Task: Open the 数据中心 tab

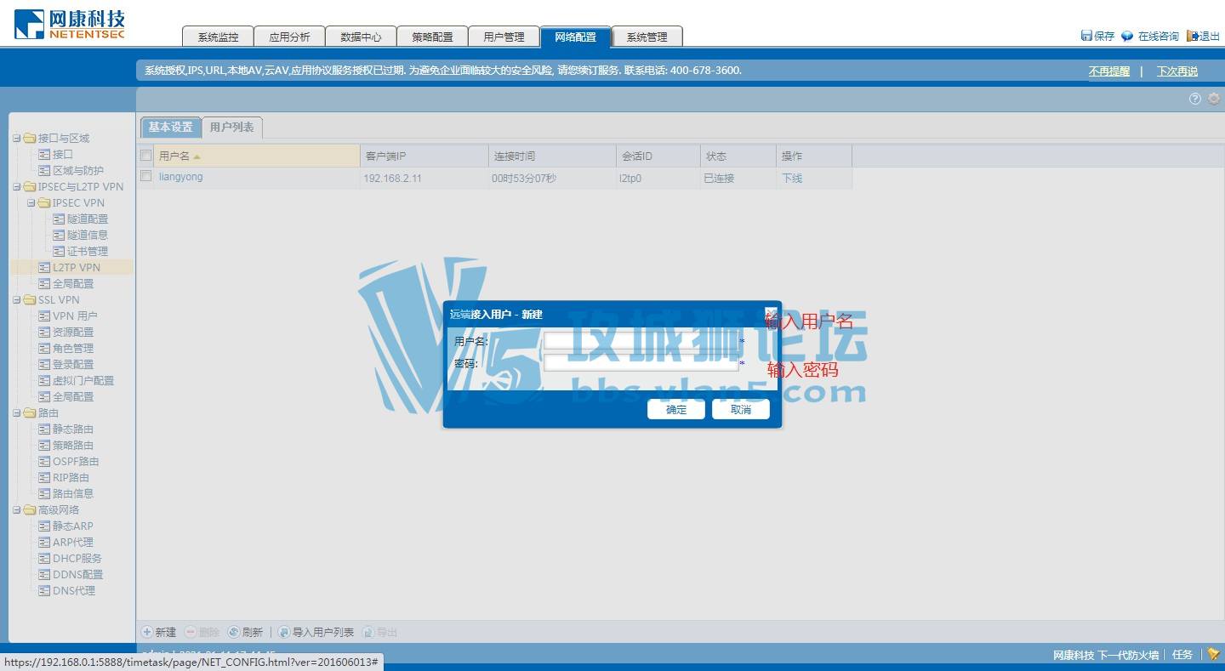Action: 361,37
